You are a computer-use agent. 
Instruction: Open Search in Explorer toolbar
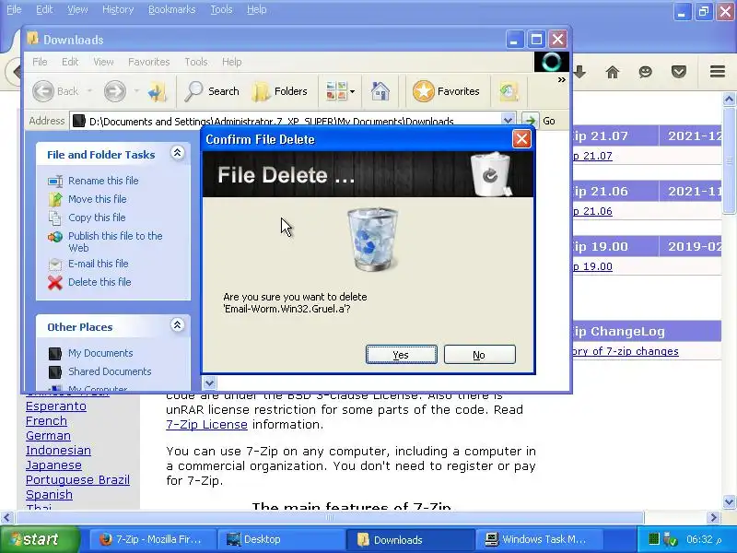tap(212, 90)
